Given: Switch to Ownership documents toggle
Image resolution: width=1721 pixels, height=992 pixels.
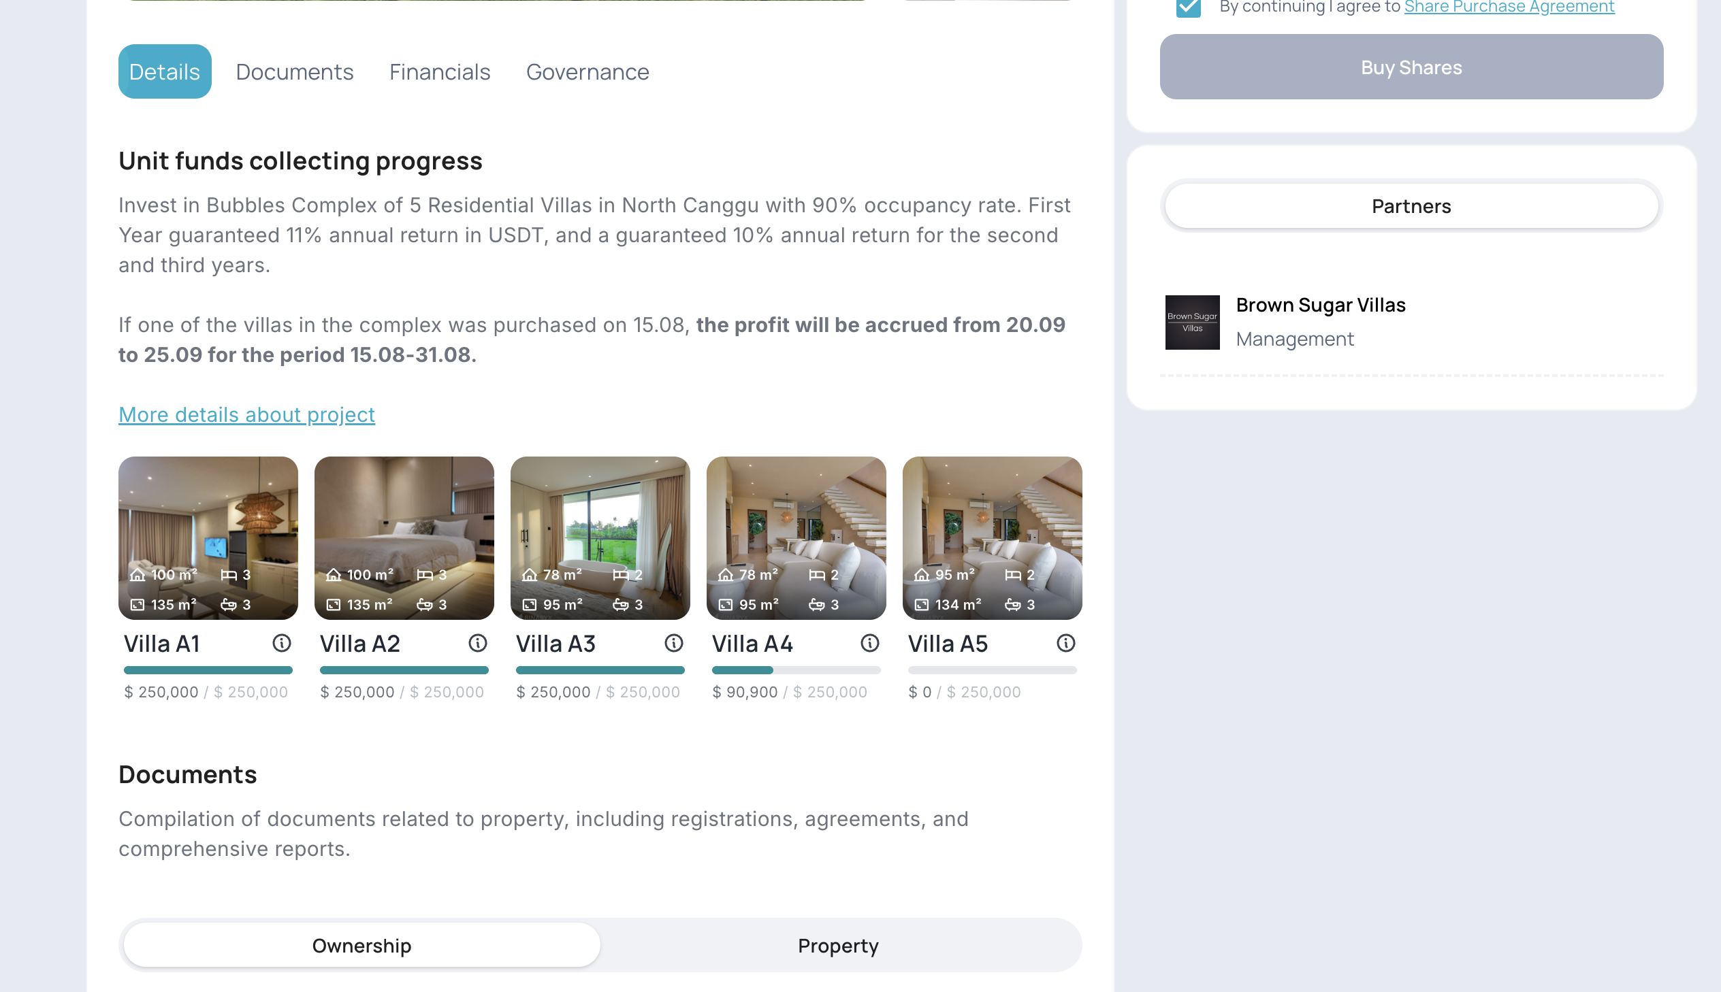Looking at the screenshot, I should [x=361, y=945].
